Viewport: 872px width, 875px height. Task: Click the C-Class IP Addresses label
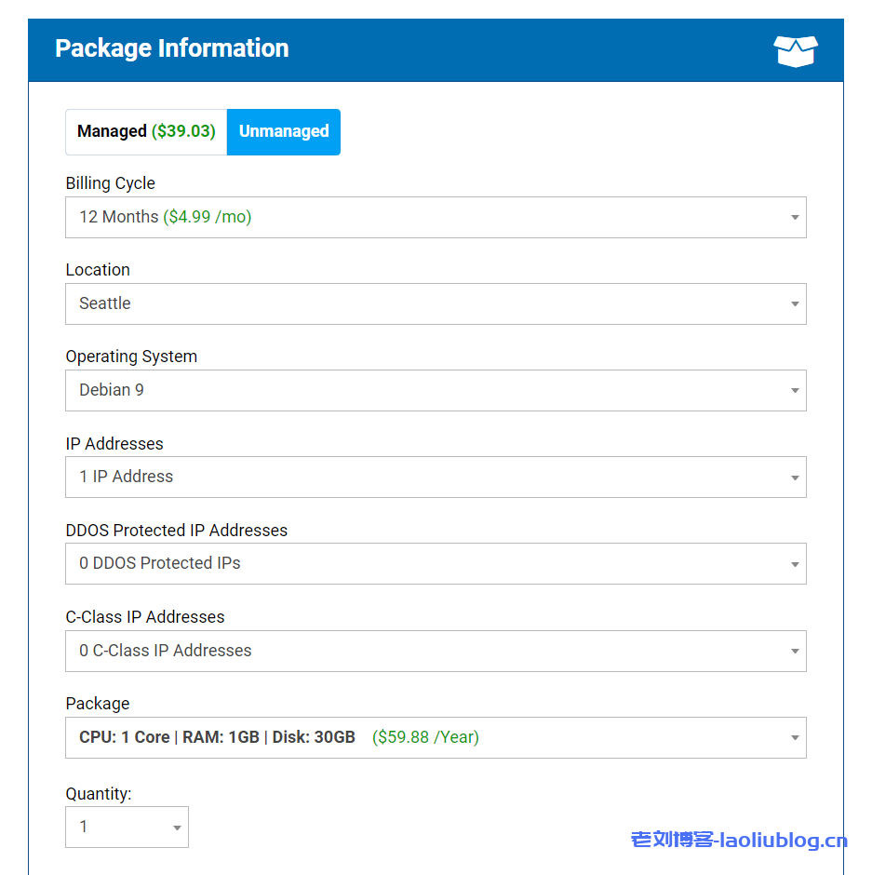pos(145,617)
